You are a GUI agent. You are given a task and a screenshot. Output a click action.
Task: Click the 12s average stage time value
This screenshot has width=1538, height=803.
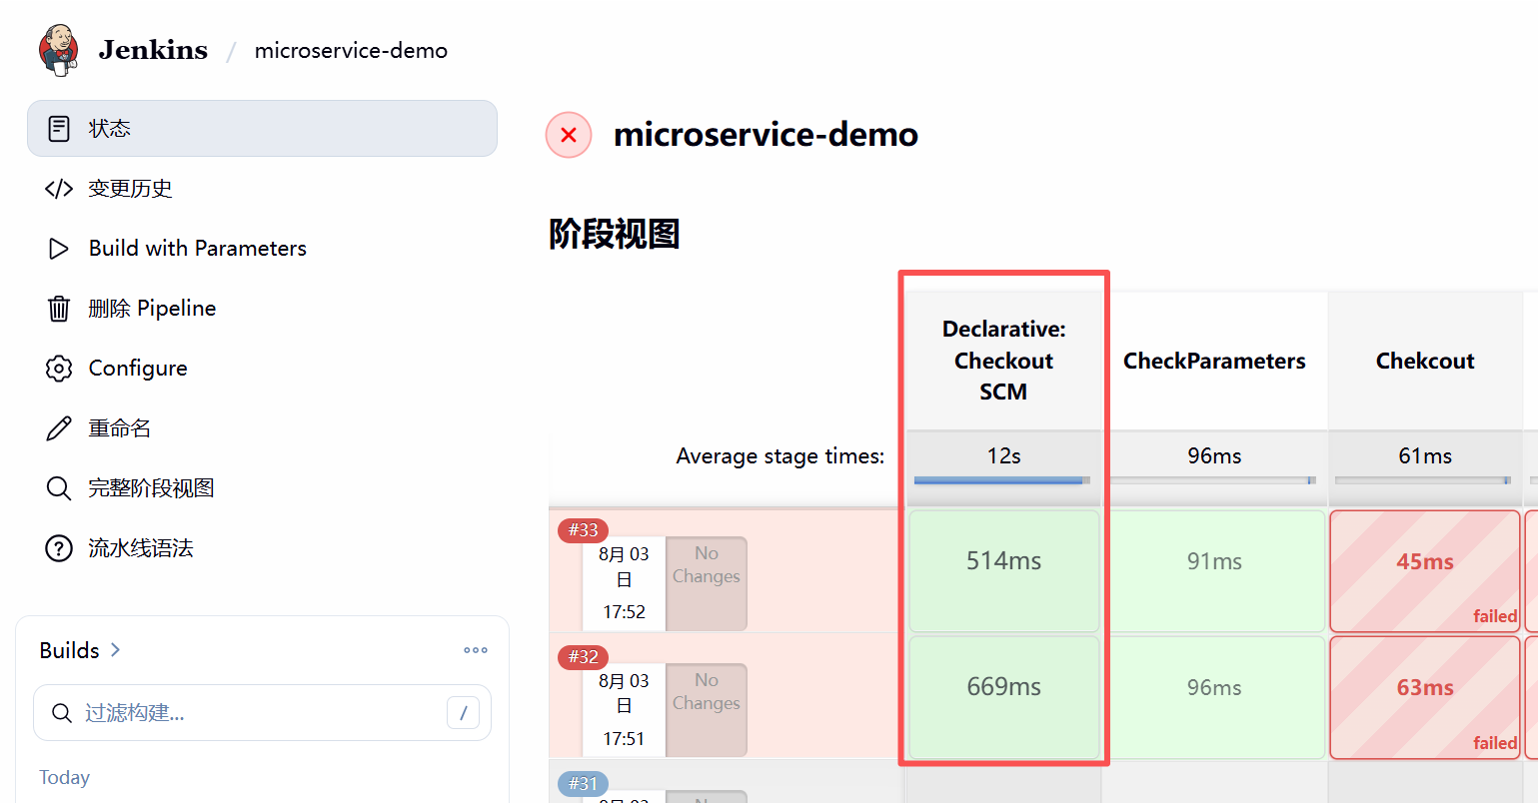click(1004, 456)
